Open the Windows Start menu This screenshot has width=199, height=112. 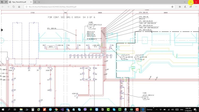coord(3,109)
